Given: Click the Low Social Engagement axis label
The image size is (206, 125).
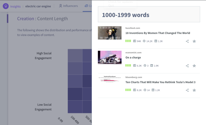Looking at the screenshot, I should (43, 107).
